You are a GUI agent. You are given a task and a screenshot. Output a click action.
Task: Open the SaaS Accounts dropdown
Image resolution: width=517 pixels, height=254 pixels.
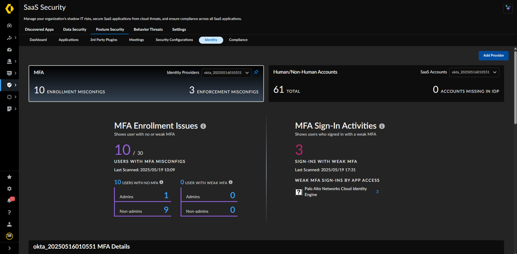pos(474,72)
